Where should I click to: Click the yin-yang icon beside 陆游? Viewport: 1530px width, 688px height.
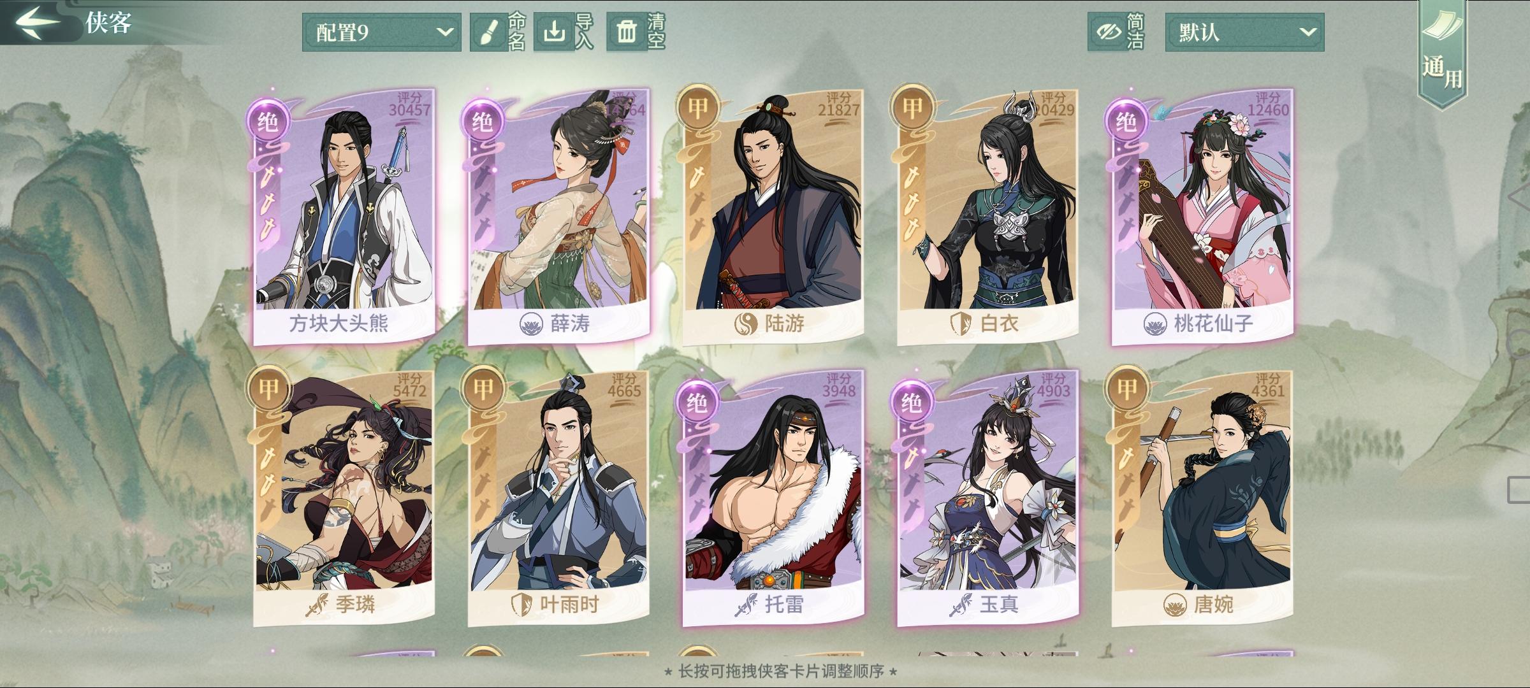[x=745, y=325]
